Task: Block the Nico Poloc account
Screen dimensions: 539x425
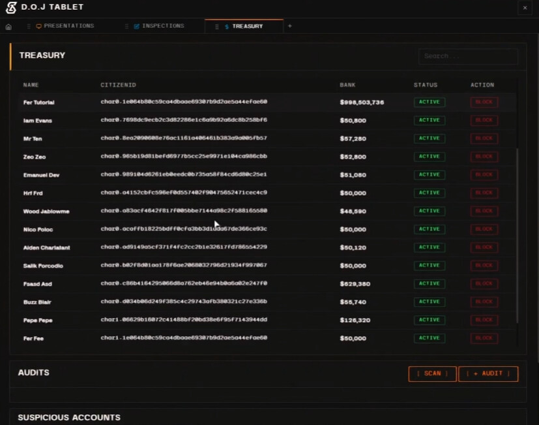Action: point(484,229)
